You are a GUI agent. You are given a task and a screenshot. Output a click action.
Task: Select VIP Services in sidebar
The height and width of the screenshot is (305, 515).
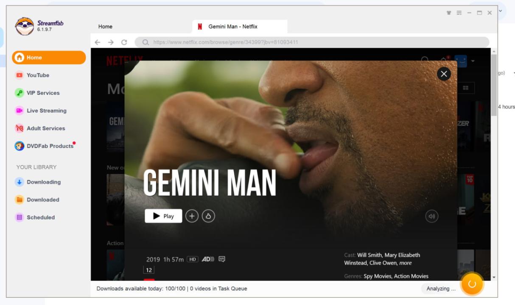[x=43, y=93]
